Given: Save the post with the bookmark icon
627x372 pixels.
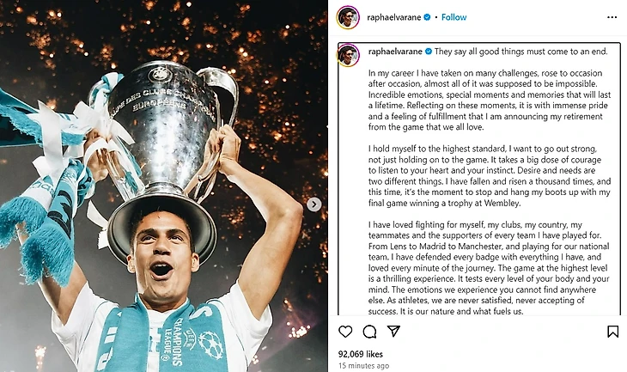Looking at the screenshot, I should [x=612, y=332].
